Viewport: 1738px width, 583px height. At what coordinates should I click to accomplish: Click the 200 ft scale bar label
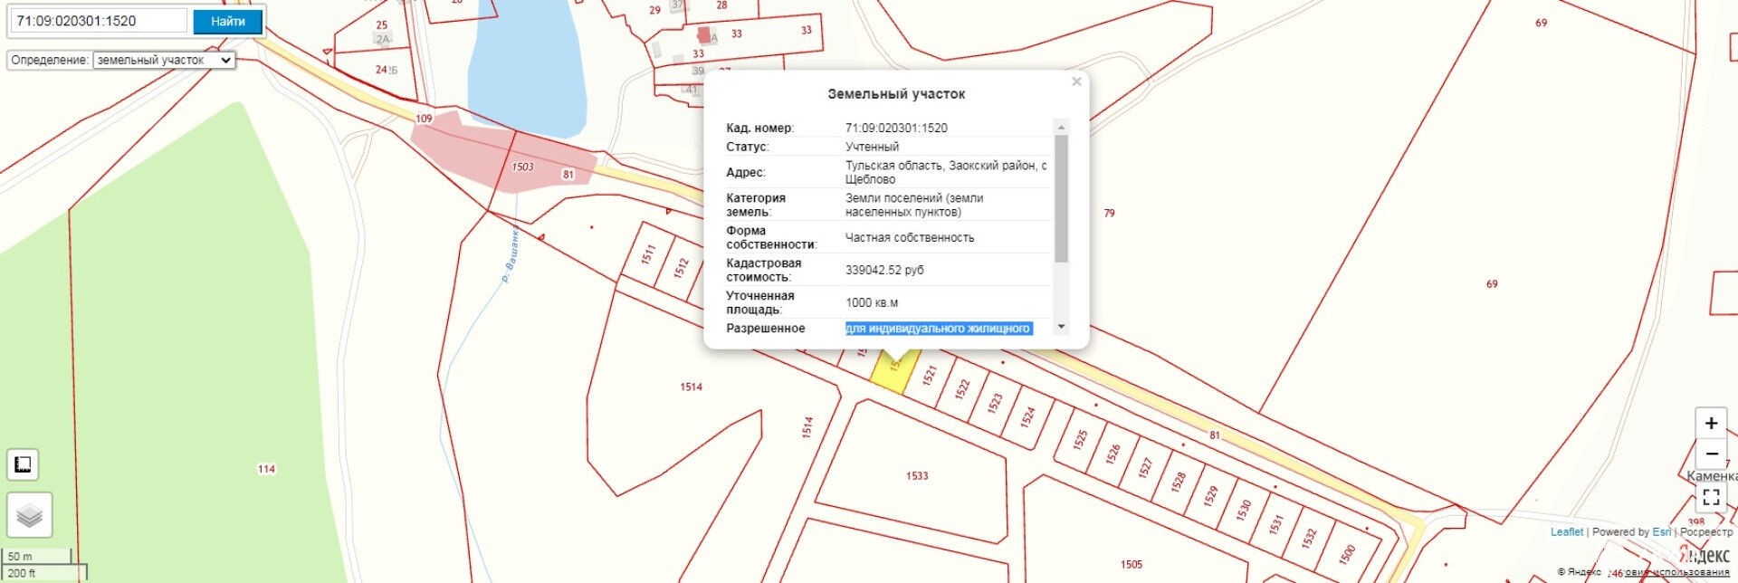(x=22, y=573)
